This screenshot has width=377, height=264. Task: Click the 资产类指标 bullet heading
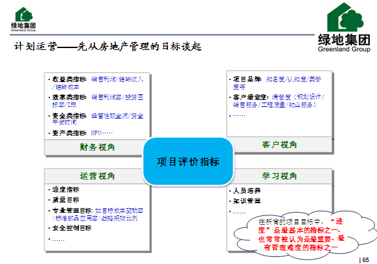coord(69,133)
